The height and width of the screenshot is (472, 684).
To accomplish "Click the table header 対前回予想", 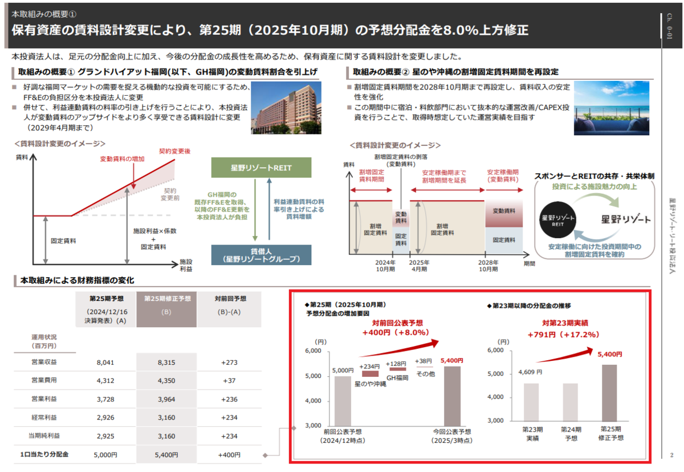I will [230, 298].
